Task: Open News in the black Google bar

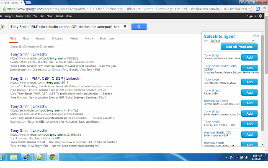Action: click(x=50, y=16)
